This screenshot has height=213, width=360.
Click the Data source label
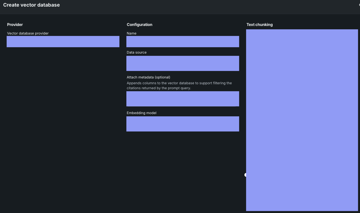137,52
